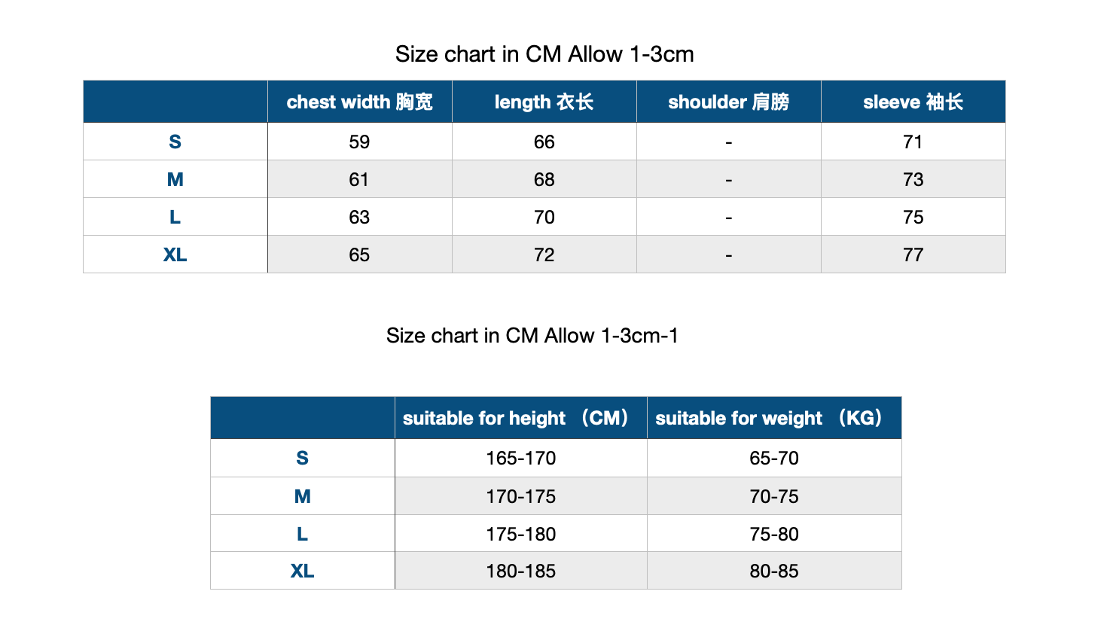The image size is (1101, 640).
Task: Select the suitable for height header cell
Action: (521, 418)
